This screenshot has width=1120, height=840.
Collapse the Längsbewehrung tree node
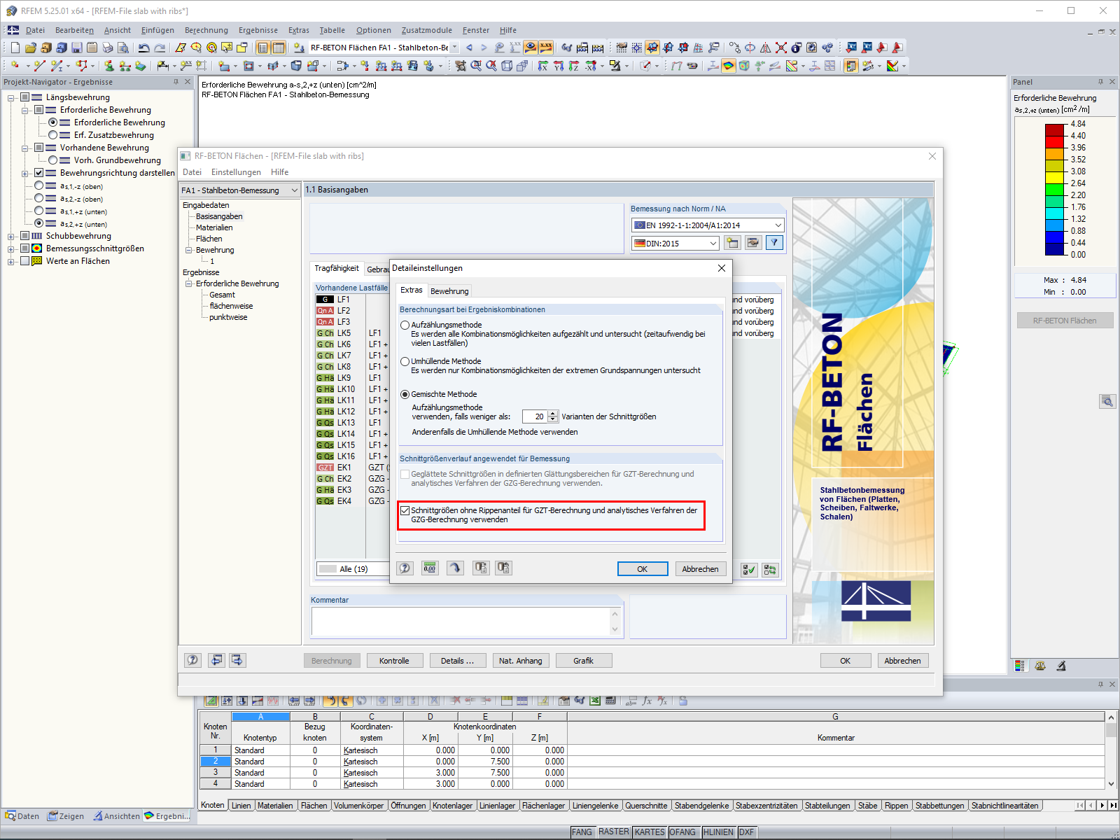click(10, 98)
